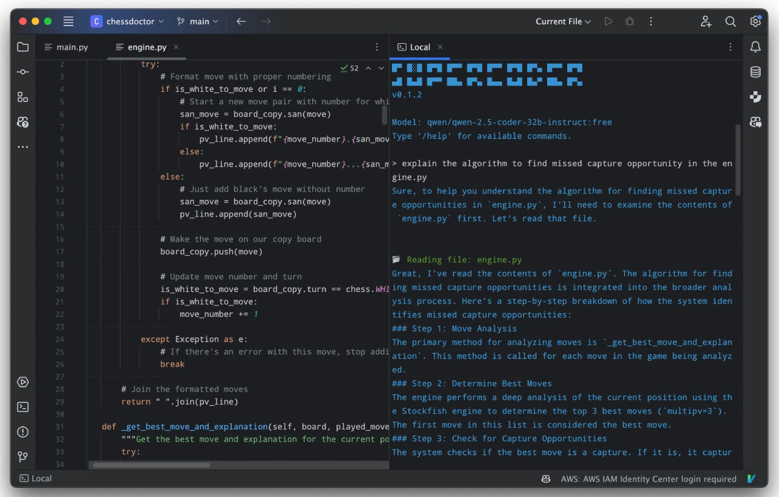Open the main menu hamburger icon
Viewport: 779px width, 497px height.
[68, 21]
